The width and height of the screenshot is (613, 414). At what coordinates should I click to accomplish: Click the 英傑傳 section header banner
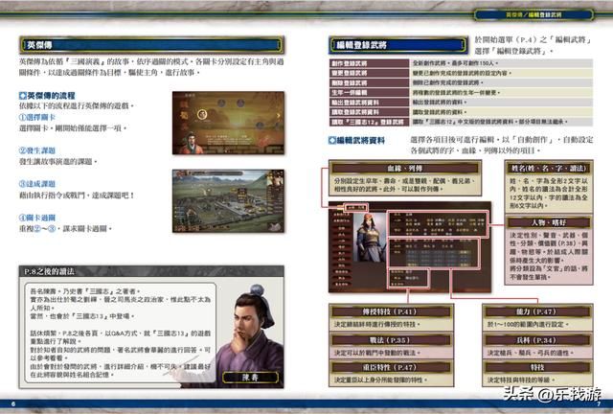click(x=151, y=45)
